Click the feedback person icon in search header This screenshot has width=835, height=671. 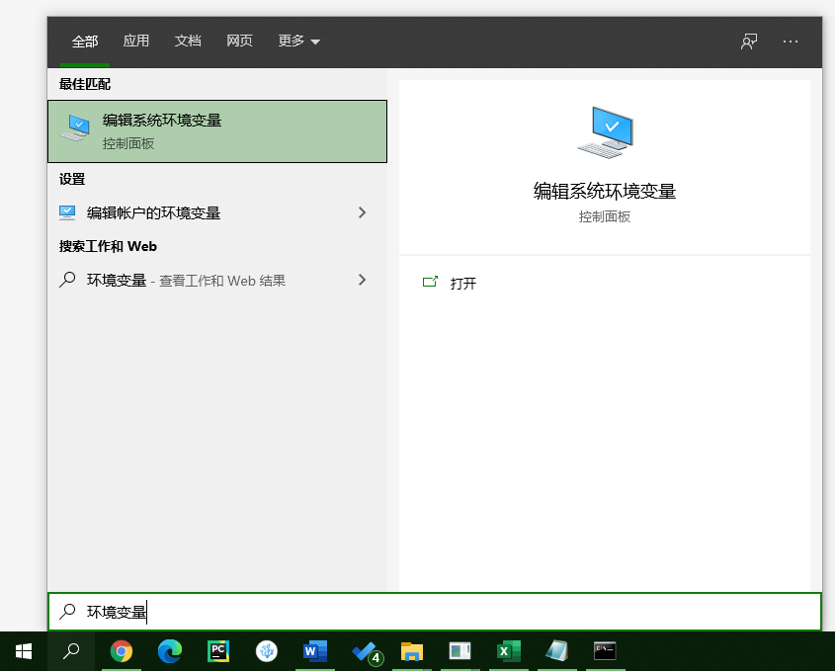[x=749, y=42]
